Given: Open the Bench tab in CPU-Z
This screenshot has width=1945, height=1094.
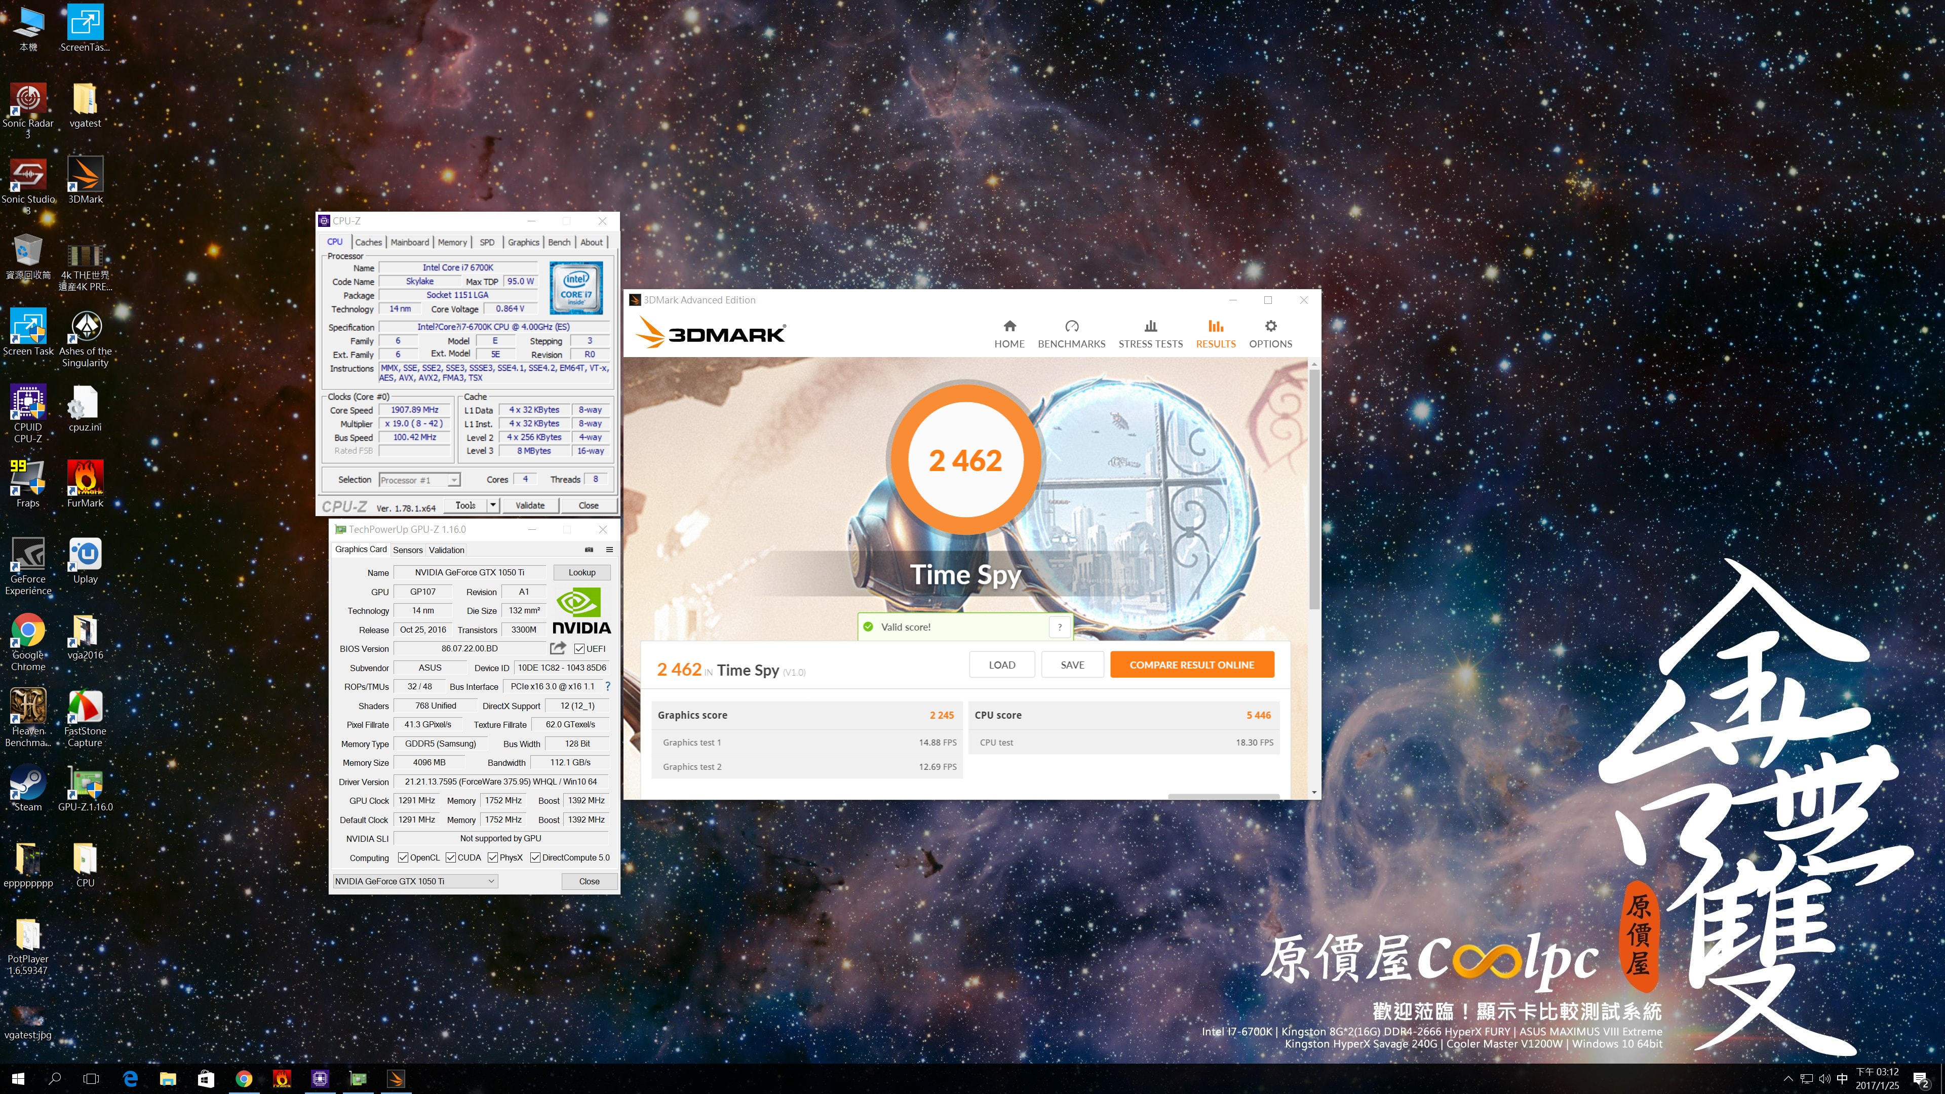Looking at the screenshot, I should point(560,243).
